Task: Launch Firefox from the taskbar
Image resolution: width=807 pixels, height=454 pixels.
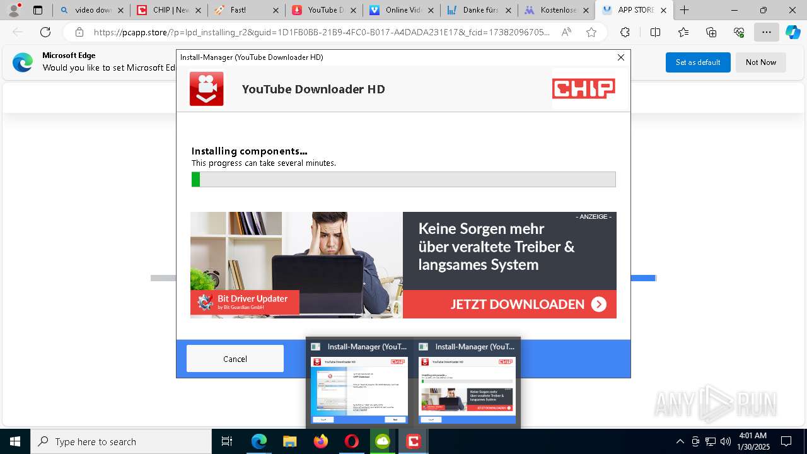Action: [x=321, y=441]
